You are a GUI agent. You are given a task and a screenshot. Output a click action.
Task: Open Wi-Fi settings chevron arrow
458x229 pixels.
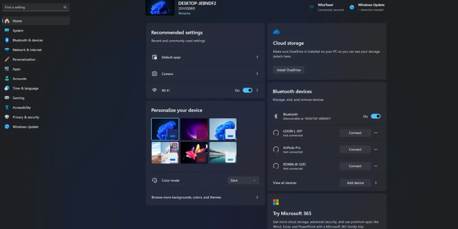pos(257,90)
